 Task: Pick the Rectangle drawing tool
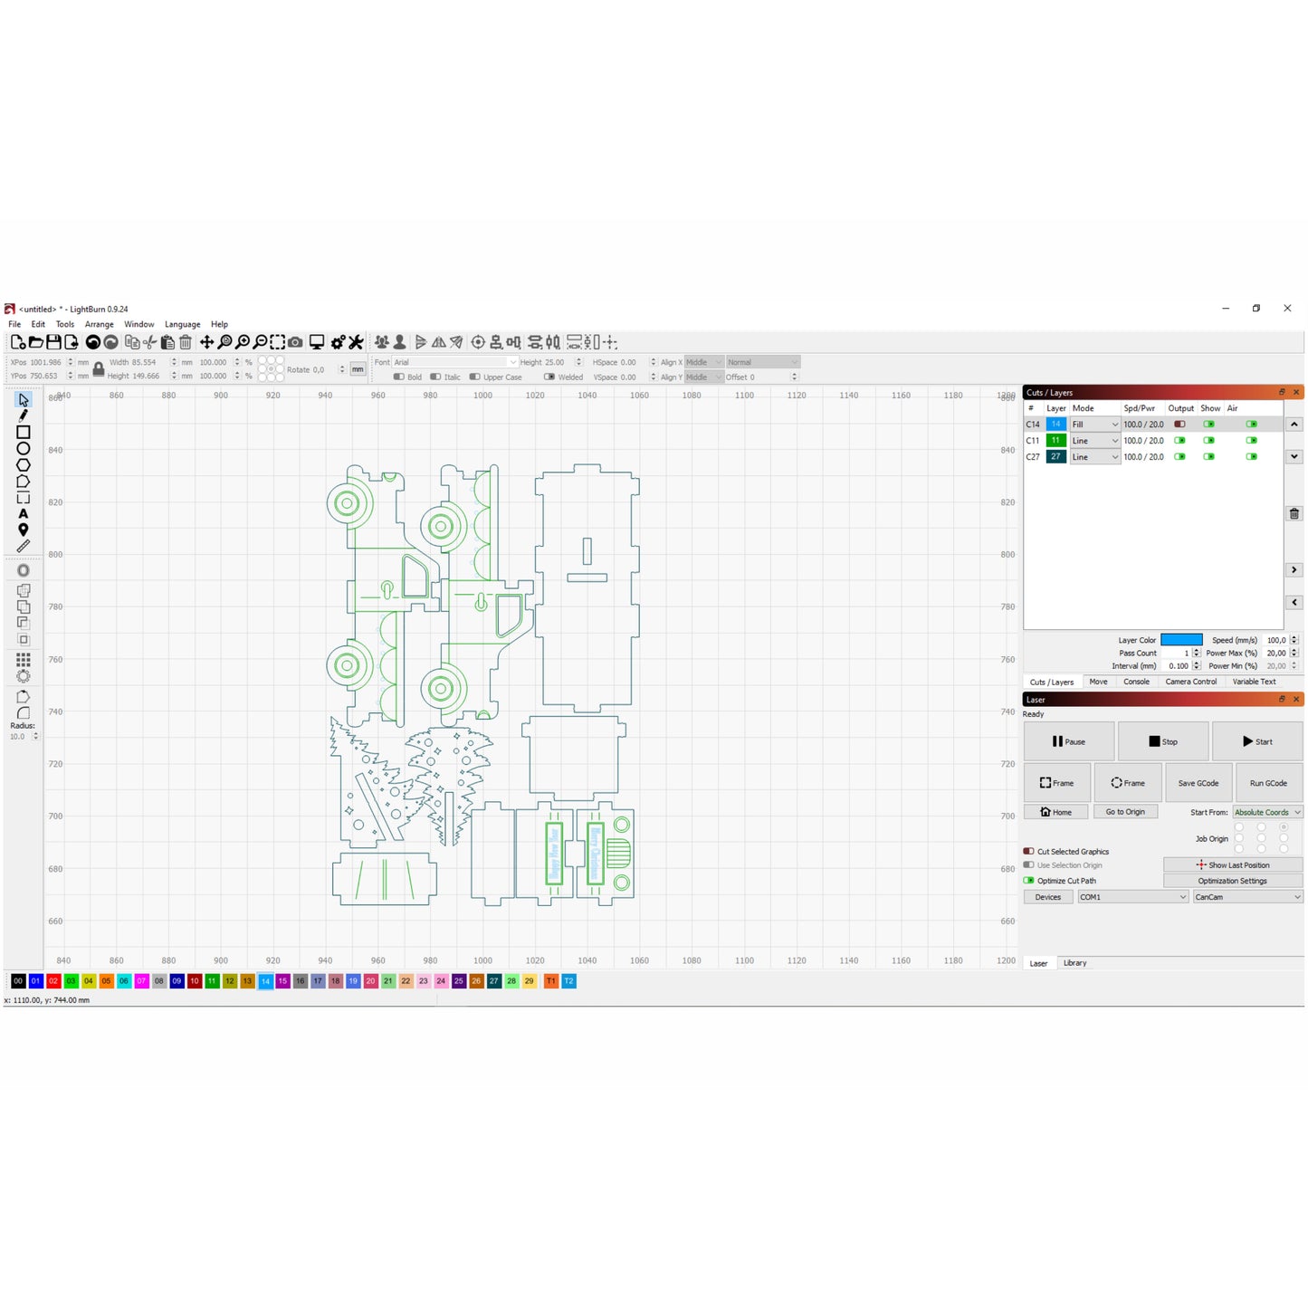[24, 432]
